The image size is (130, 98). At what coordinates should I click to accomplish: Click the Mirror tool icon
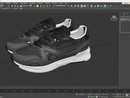[69, 6]
